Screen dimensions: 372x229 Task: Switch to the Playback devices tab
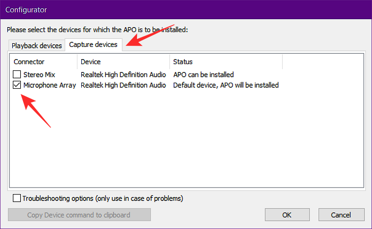click(37, 46)
